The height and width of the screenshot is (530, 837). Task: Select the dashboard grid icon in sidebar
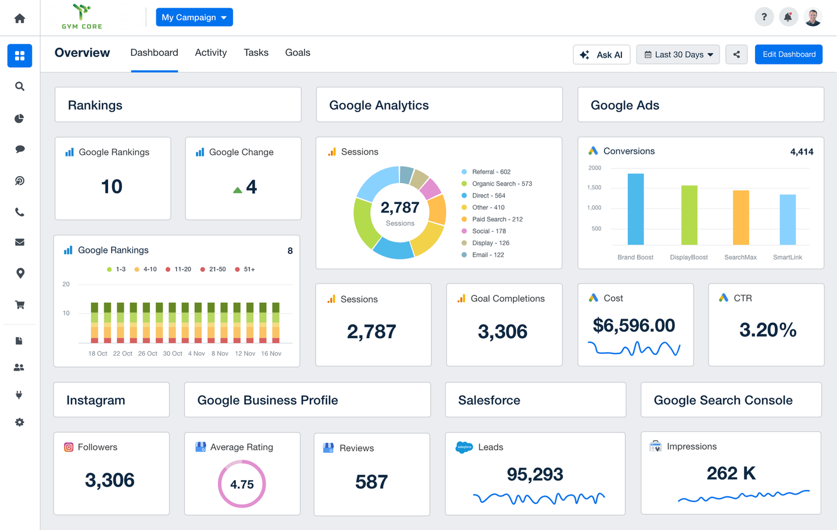click(20, 56)
